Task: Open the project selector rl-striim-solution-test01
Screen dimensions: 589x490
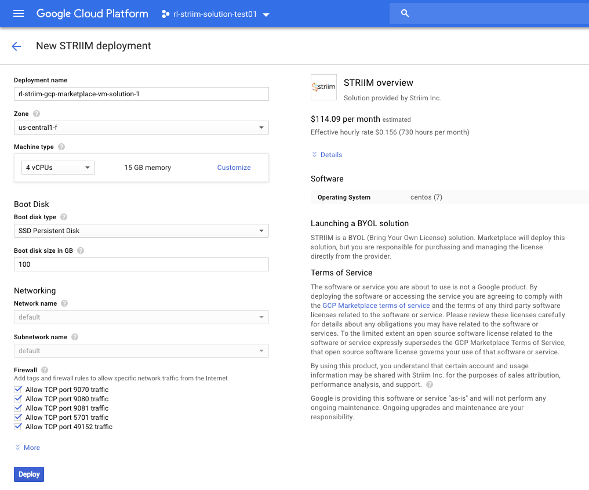Action: click(x=216, y=14)
